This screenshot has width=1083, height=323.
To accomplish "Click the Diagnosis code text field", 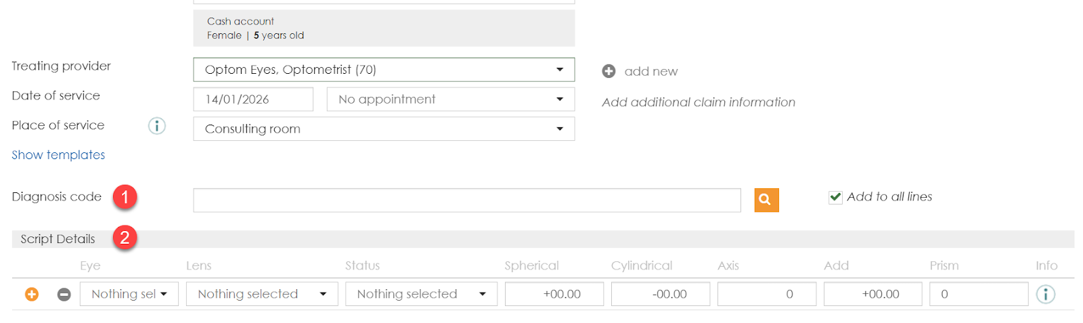I will click(466, 200).
